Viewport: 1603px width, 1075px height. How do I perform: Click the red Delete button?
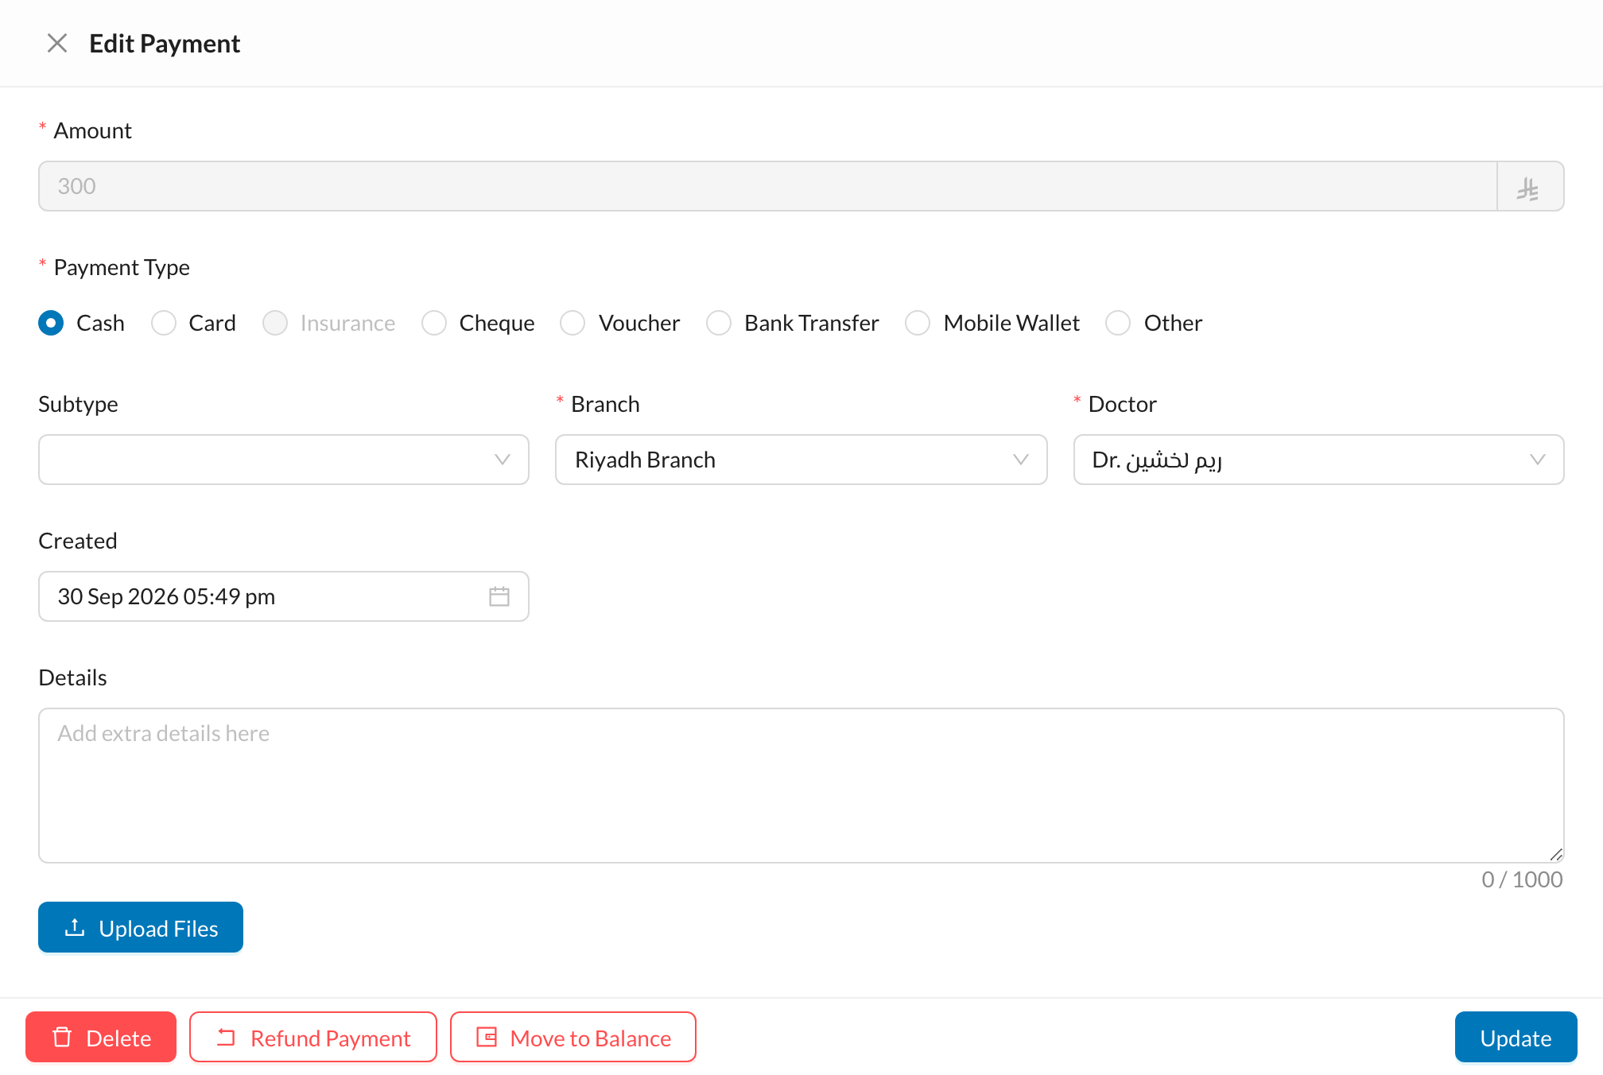101,1037
